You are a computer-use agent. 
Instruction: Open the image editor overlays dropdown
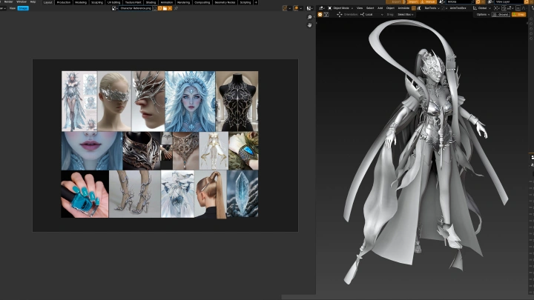click(x=300, y=8)
